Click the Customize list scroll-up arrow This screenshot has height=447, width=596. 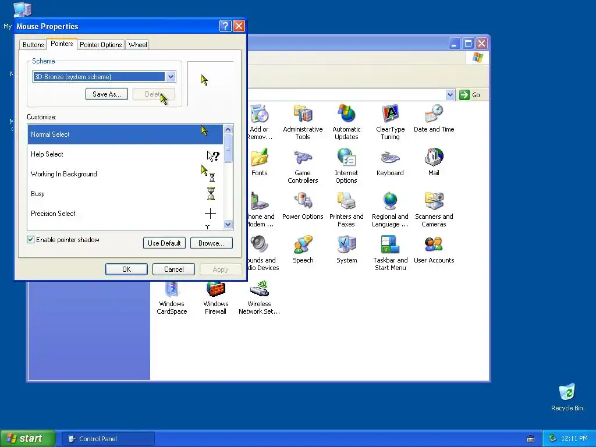(x=228, y=129)
